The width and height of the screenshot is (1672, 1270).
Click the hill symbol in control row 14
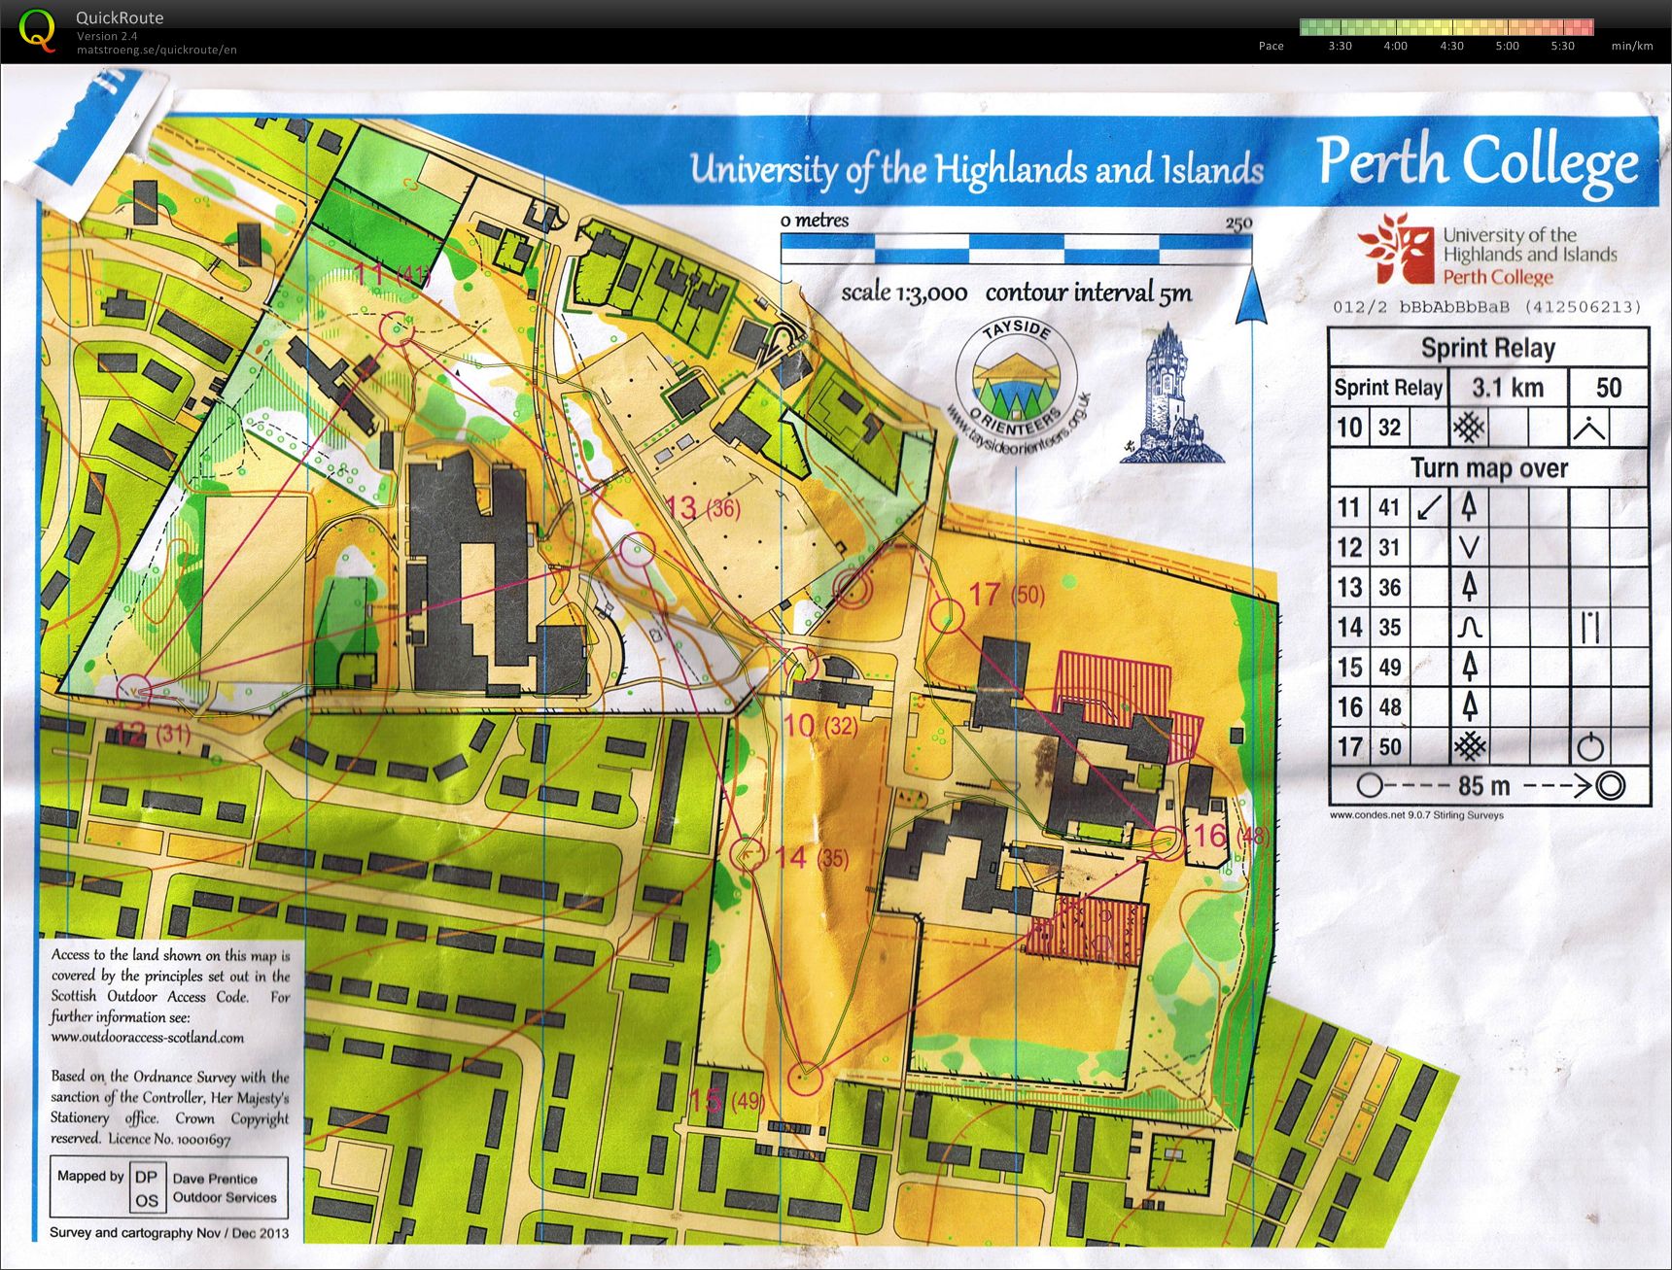(1469, 628)
